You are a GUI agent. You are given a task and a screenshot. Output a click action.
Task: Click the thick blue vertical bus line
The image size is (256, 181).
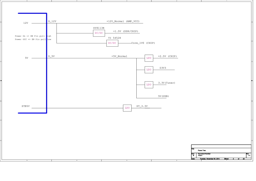click(47, 63)
